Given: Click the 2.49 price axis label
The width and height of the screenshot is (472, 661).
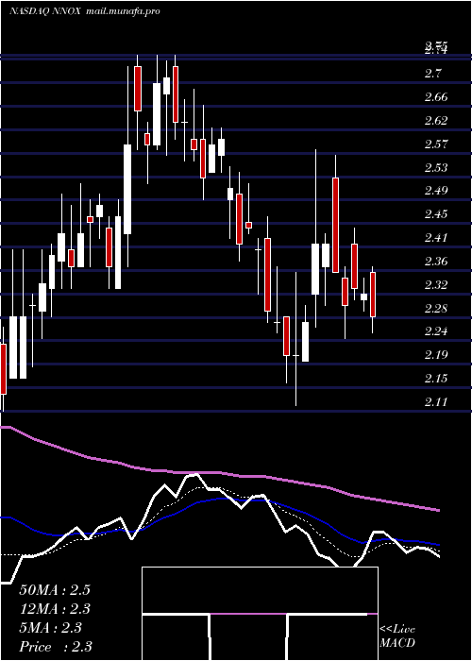Looking at the screenshot, I should tap(436, 191).
